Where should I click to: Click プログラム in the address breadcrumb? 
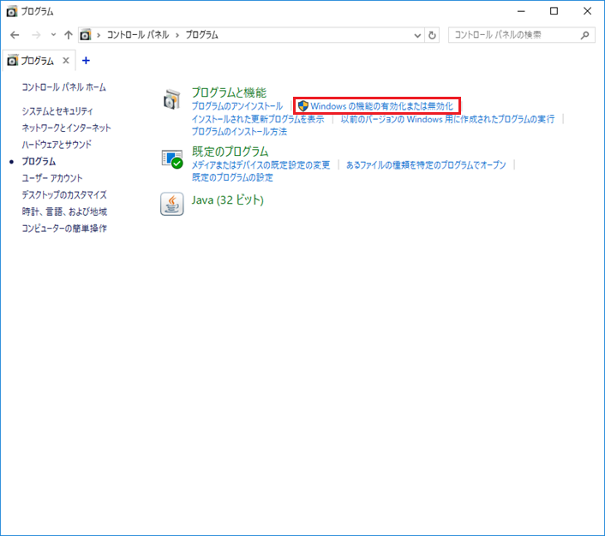201,35
